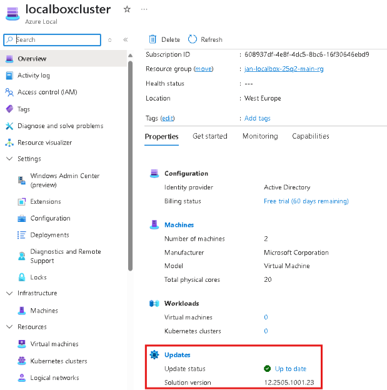This screenshot has height=390, width=387.
Task: Click the Refresh circular arrow icon
Action: point(193,39)
